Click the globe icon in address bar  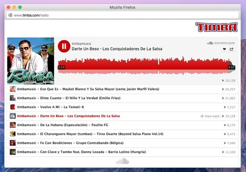click(10, 15)
